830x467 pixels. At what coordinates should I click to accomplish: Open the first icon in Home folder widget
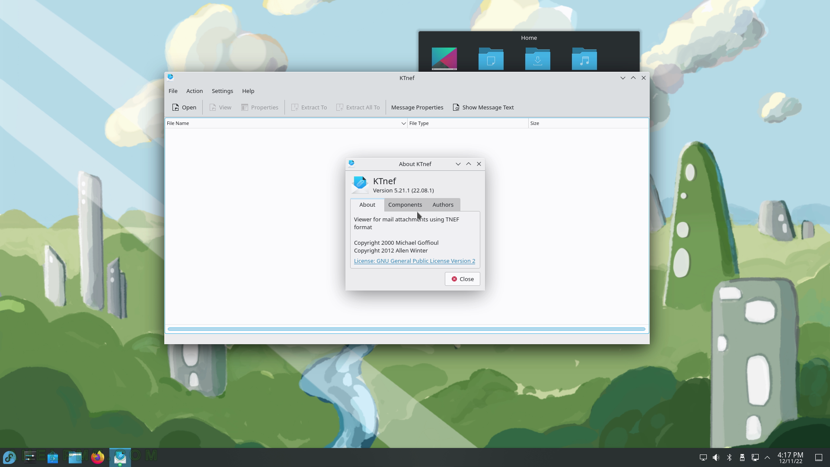coord(444,59)
